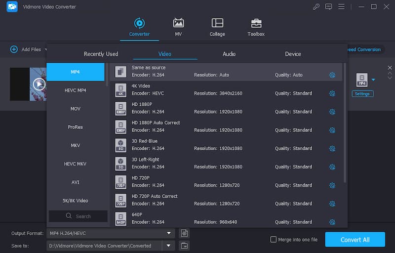This screenshot has height=253, width=395.
Task: Switch to the MV section
Action: click(178, 23)
